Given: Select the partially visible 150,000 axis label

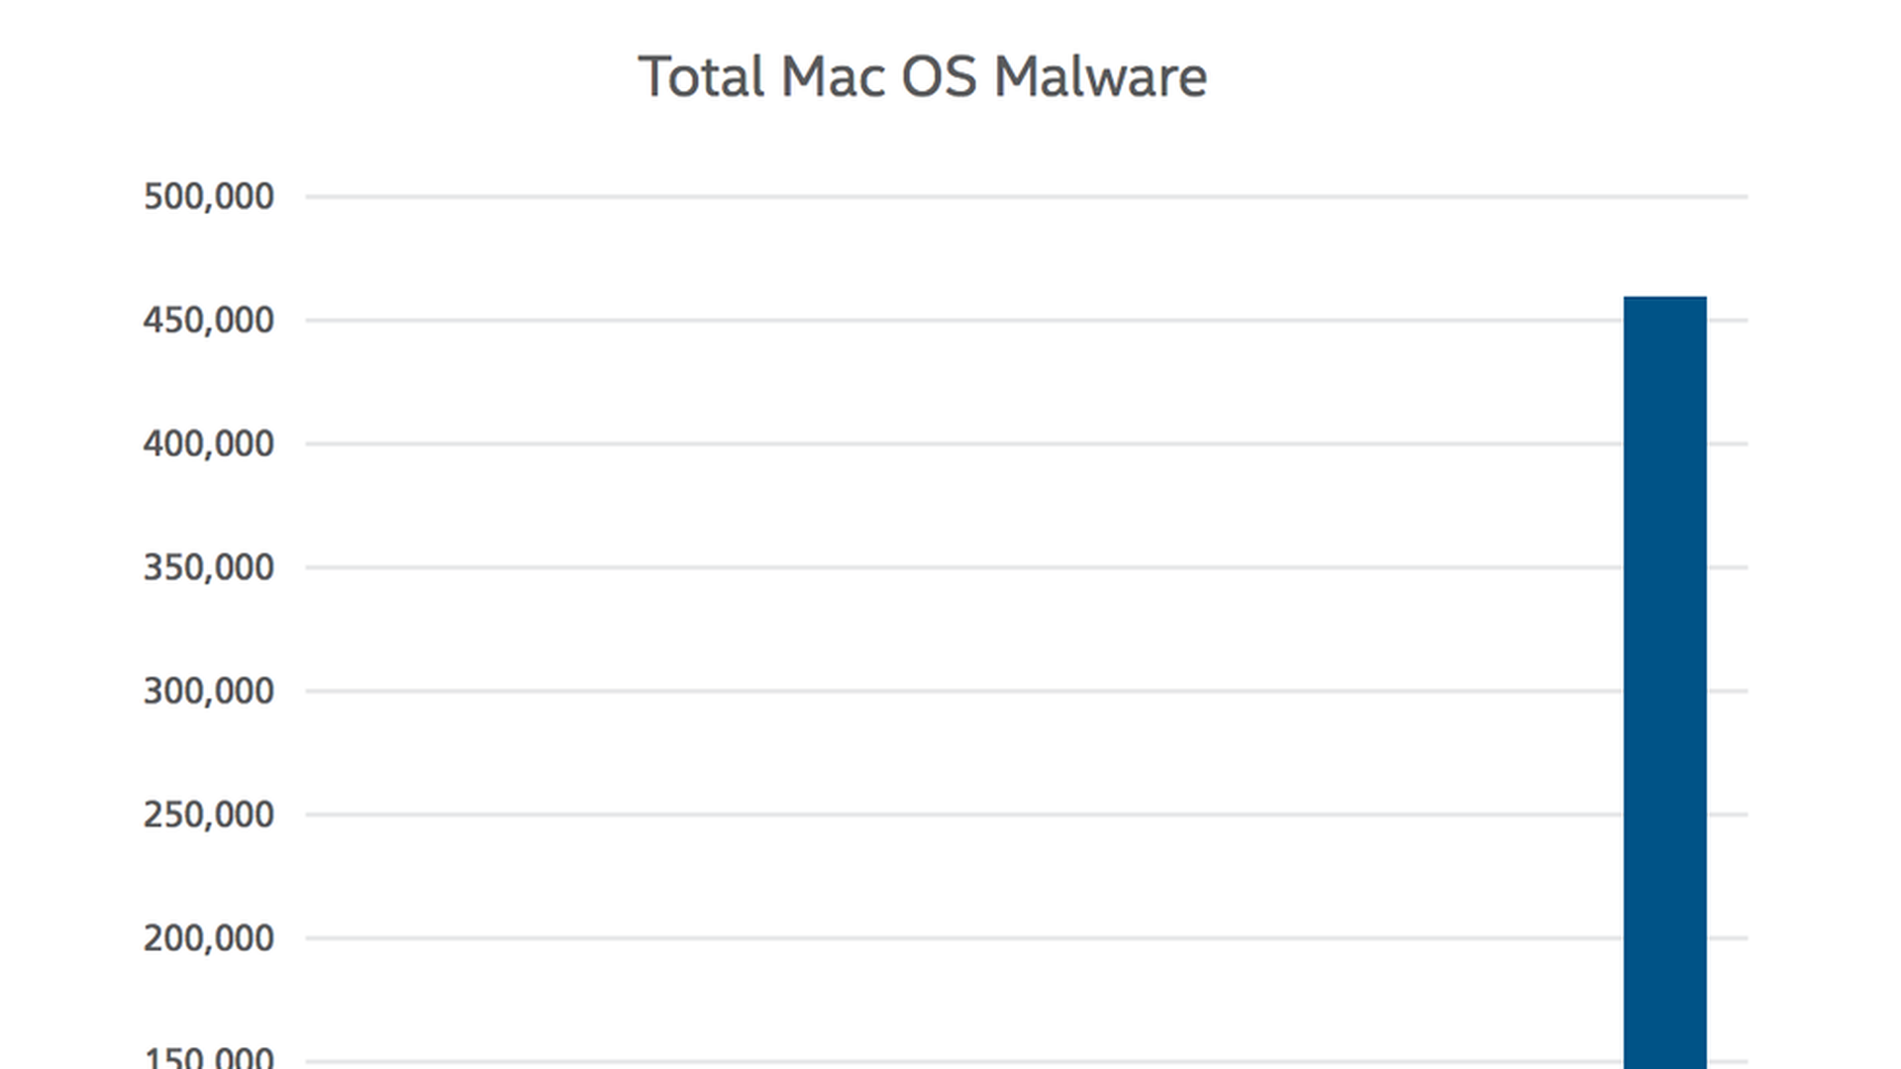Looking at the screenshot, I should coord(209,1057).
